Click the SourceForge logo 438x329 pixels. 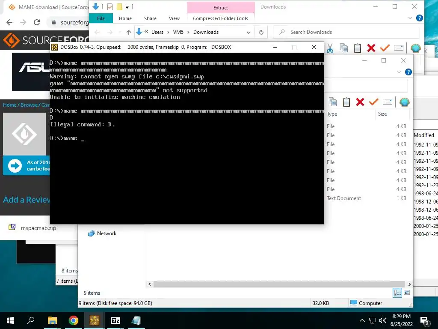45,40
